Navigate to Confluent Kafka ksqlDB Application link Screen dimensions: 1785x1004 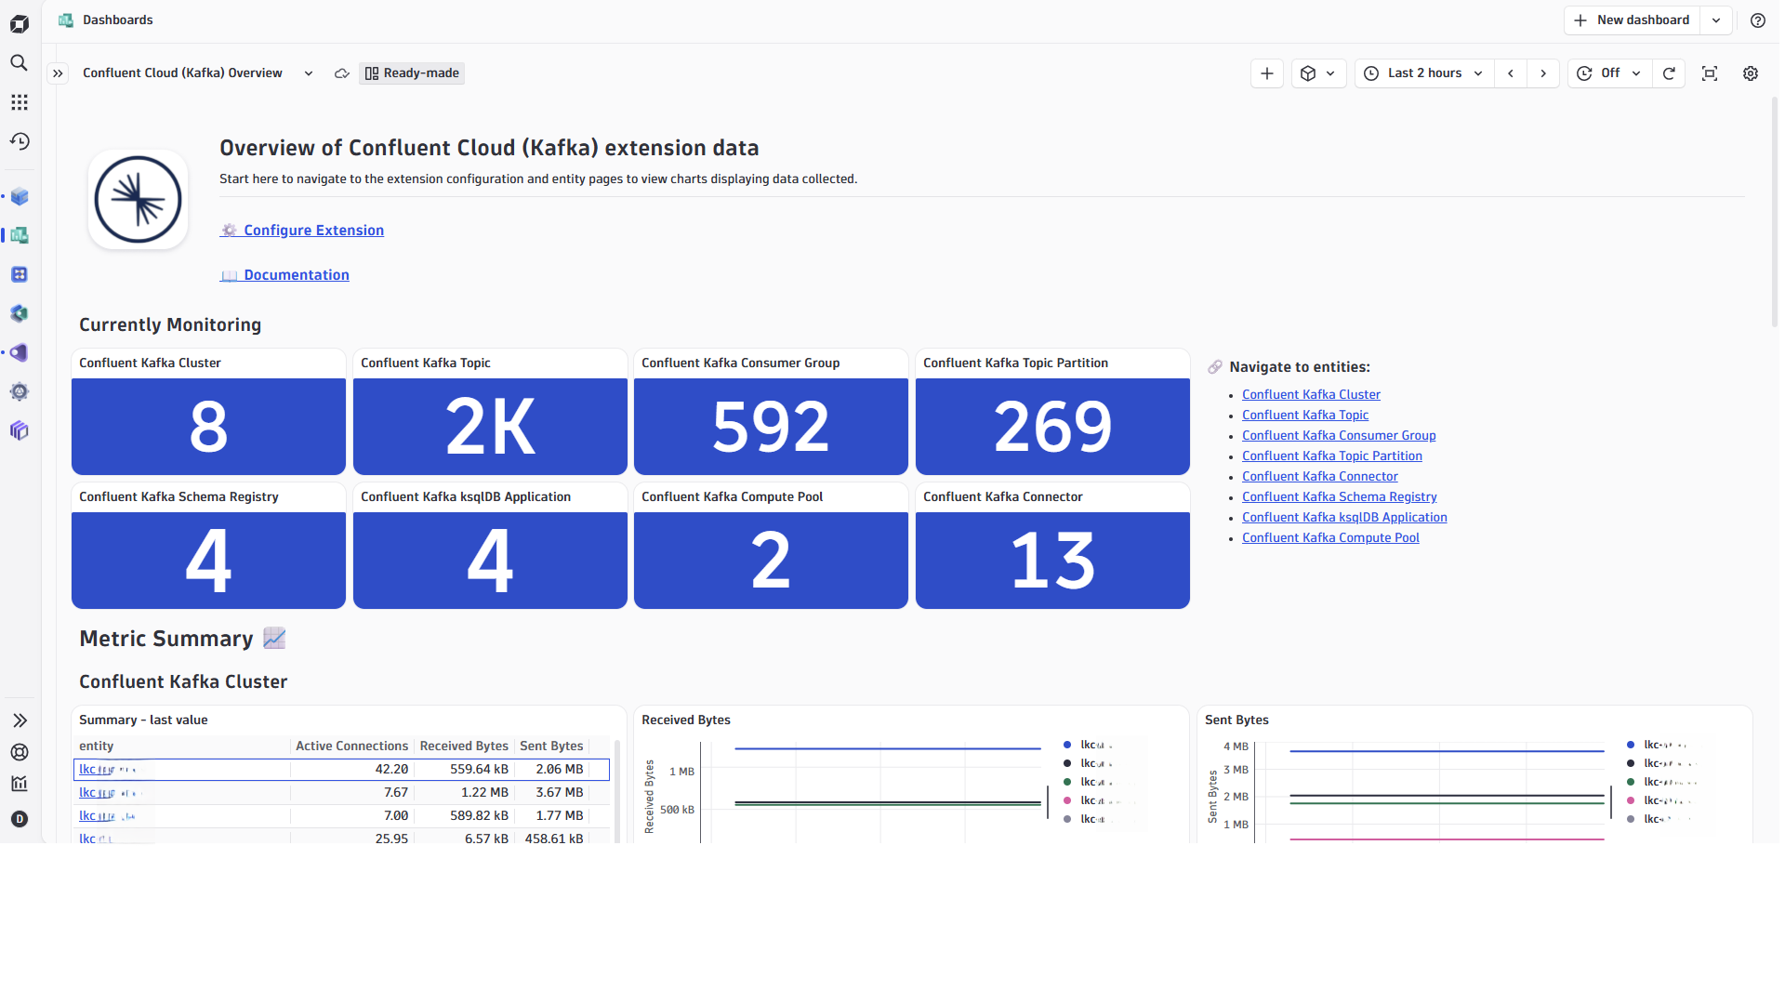(x=1344, y=518)
